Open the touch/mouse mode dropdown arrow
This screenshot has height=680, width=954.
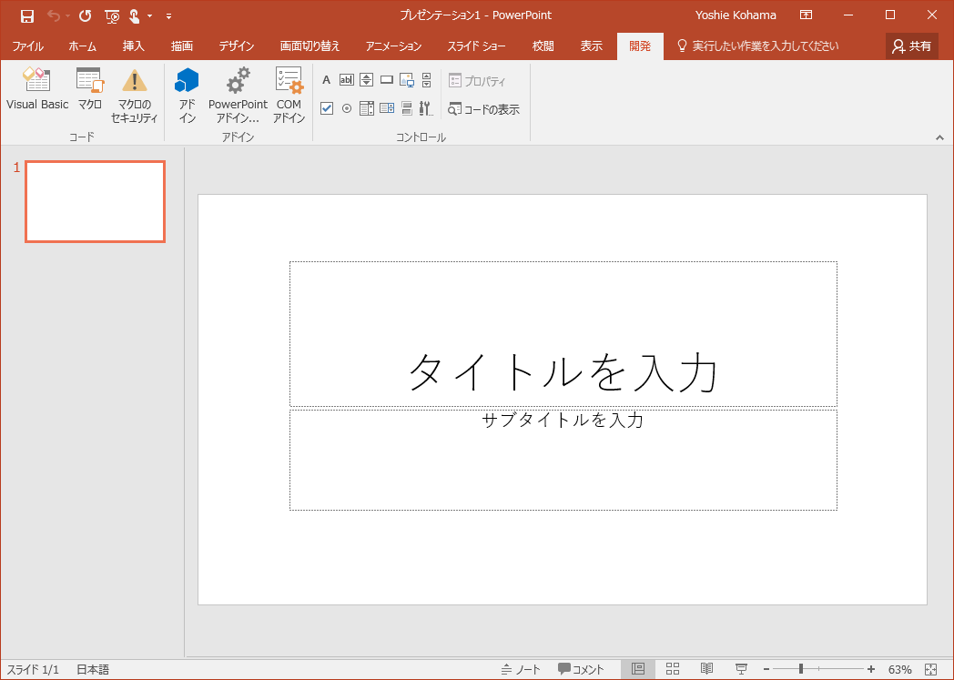click(149, 15)
